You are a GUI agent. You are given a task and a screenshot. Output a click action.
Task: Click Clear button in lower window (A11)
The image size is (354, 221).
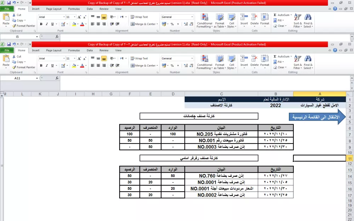tap(280, 67)
